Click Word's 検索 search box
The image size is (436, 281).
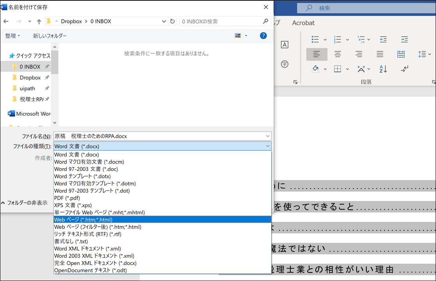[x=366, y=8]
